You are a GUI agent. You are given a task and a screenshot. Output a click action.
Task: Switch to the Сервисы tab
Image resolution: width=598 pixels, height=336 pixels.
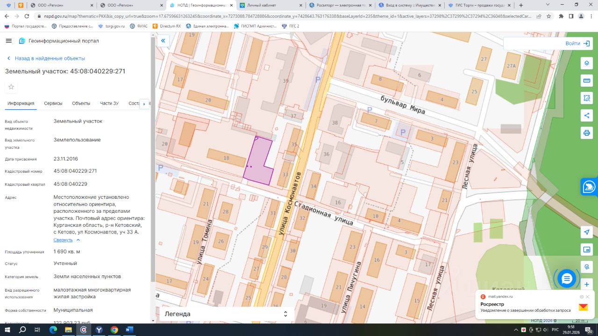(x=53, y=104)
